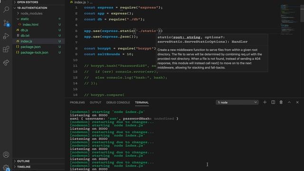Maximize the panel with the up chevron
This screenshot has width=304, height=171.
click(x=289, y=102)
